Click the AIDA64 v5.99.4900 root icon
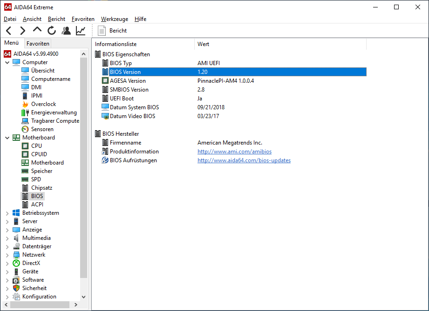429x311 pixels. [7, 54]
